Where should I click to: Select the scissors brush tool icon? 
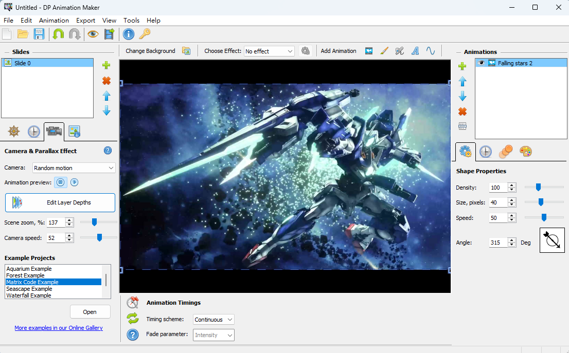pos(400,51)
